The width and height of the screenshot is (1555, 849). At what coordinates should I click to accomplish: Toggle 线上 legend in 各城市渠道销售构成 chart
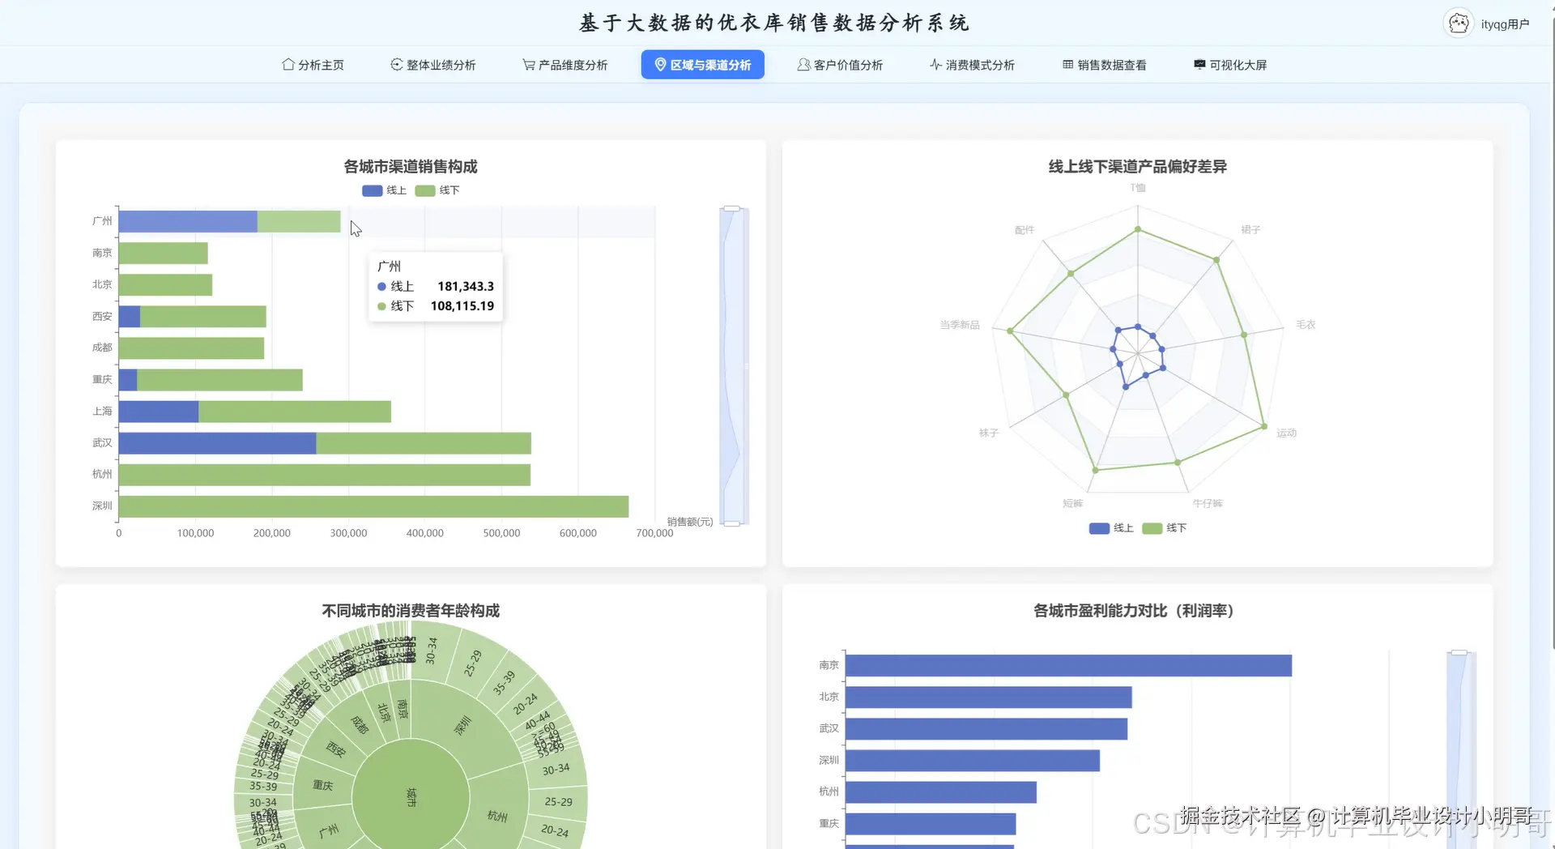click(384, 190)
